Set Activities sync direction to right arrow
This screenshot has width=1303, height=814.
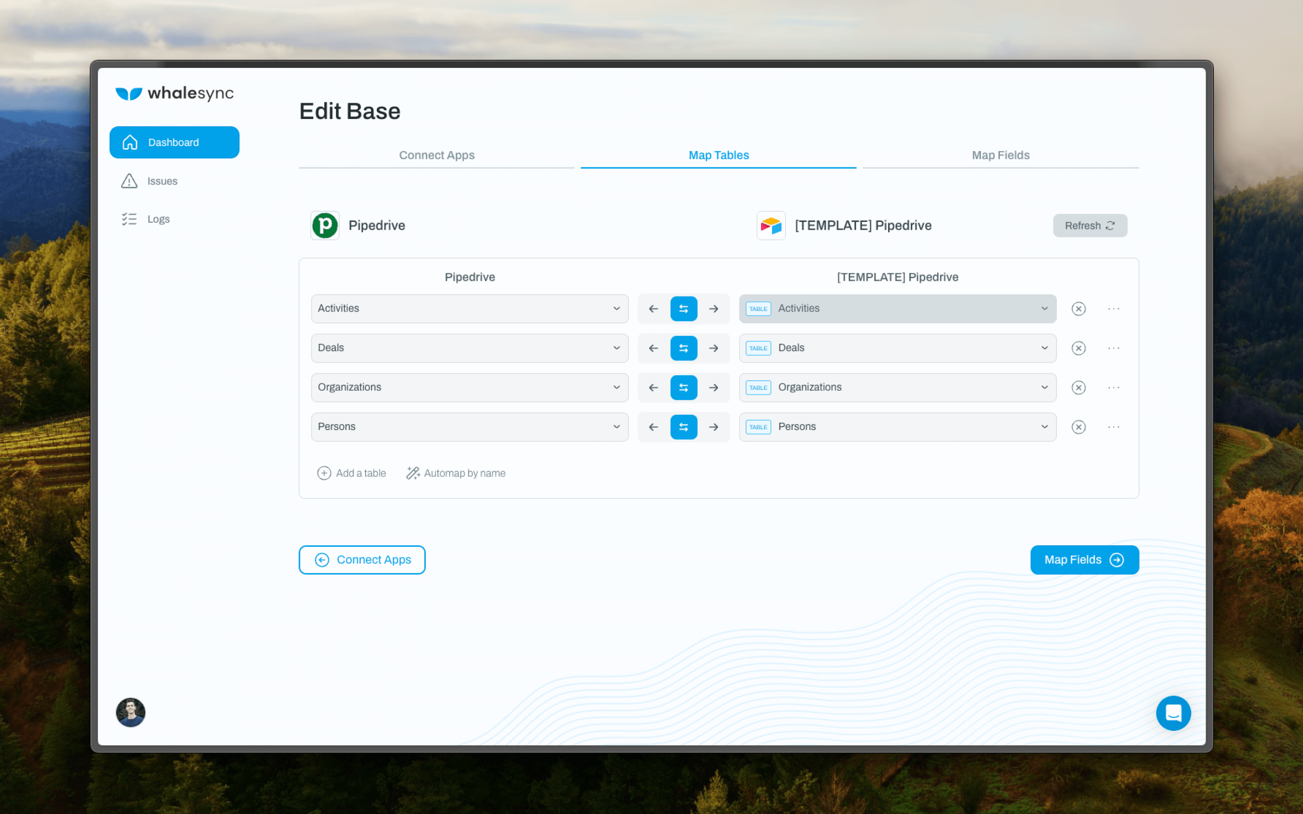coord(713,308)
